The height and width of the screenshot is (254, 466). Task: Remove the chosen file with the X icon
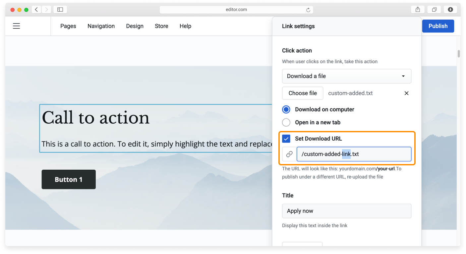406,93
